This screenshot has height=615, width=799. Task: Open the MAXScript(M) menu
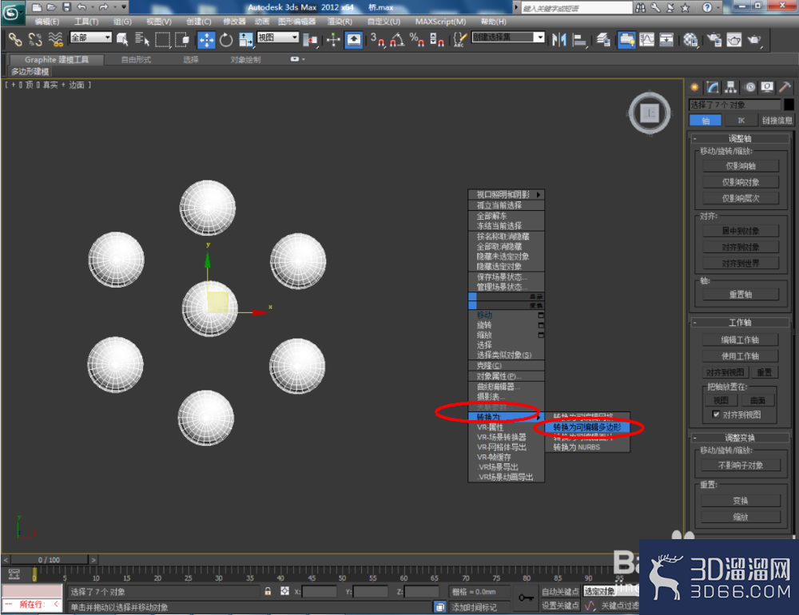click(440, 22)
